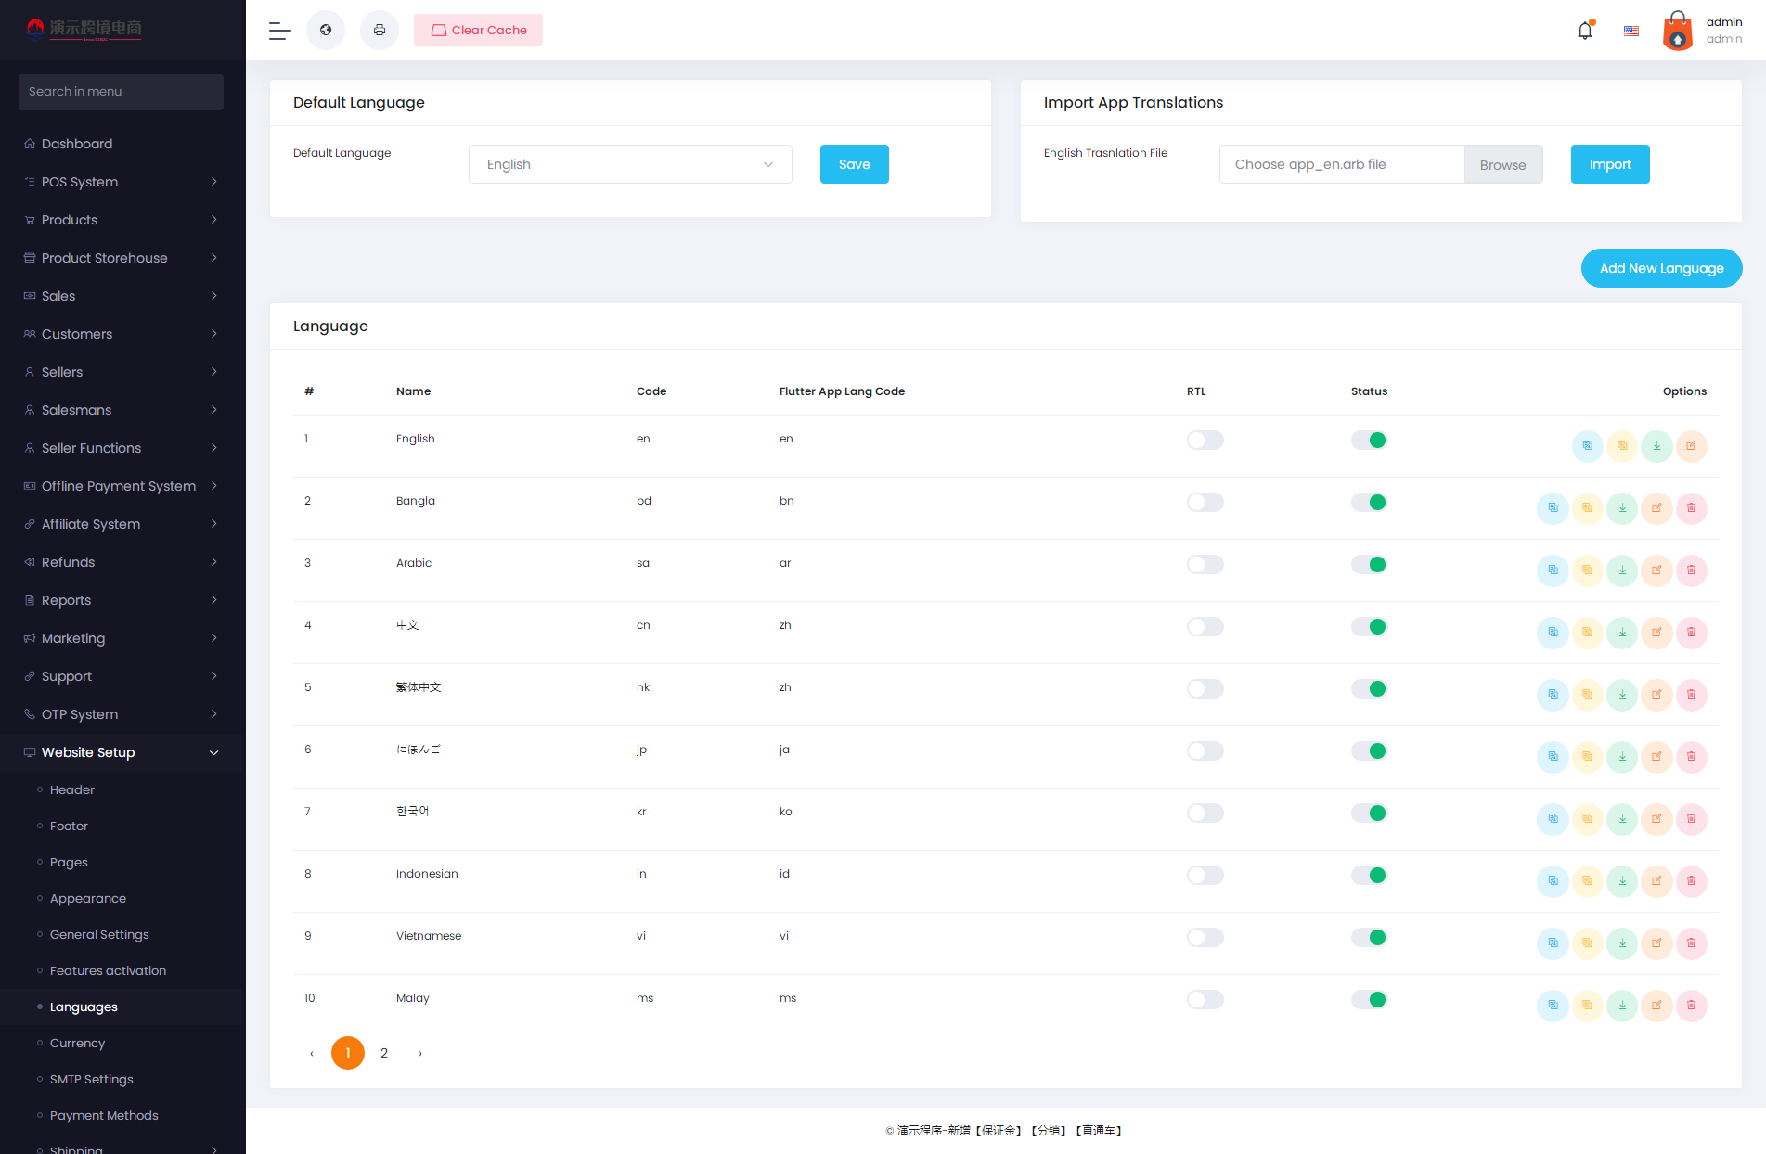The height and width of the screenshot is (1154, 1766).
Task: Collapse the Website Setup menu
Action: pos(121,752)
